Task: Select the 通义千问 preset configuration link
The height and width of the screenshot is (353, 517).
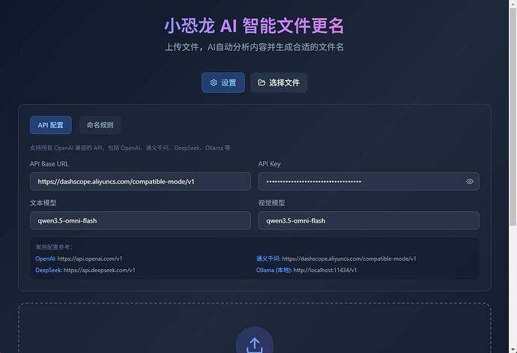Action: (268, 259)
